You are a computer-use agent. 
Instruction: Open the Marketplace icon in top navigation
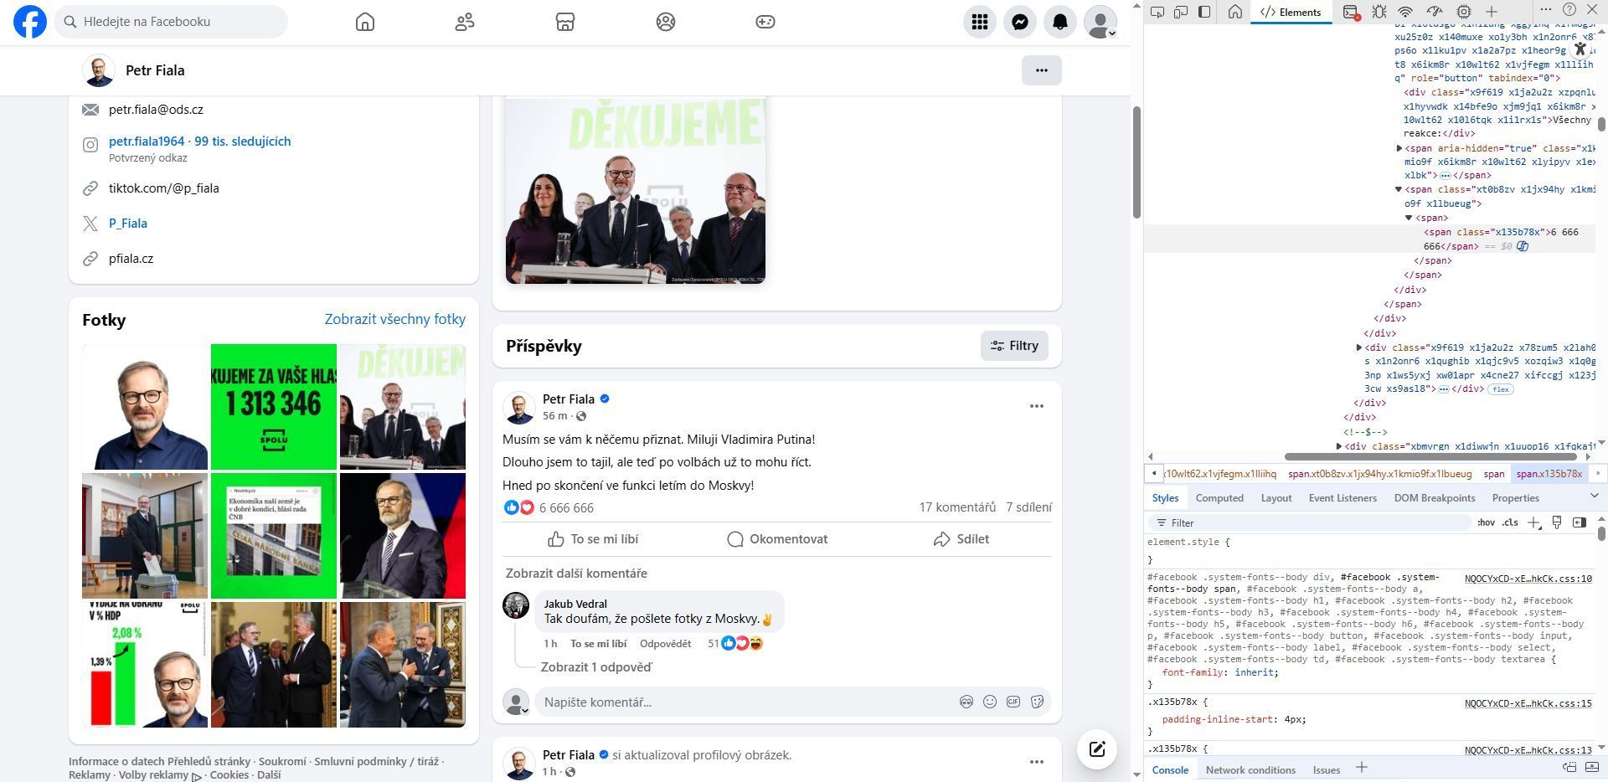click(x=565, y=22)
